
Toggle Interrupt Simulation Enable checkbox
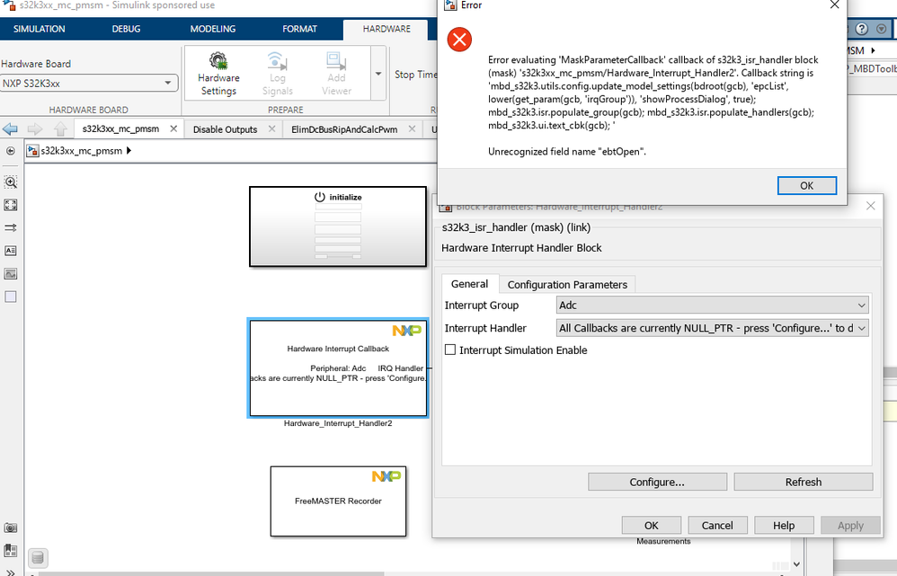(x=451, y=350)
